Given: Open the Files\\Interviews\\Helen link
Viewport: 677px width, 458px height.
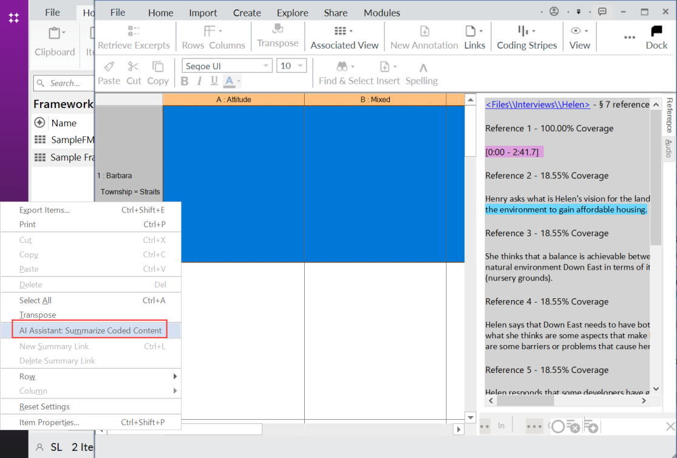Looking at the screenshot, I should pyautogui.click(x=537, y=104).
